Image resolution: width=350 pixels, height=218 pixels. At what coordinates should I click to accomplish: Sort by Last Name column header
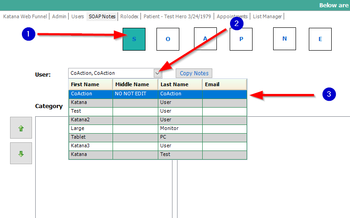[x=180, y=84]
